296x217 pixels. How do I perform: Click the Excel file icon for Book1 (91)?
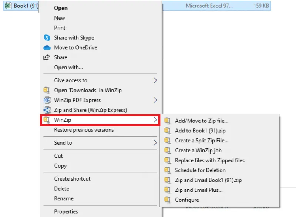click(8, 6)
